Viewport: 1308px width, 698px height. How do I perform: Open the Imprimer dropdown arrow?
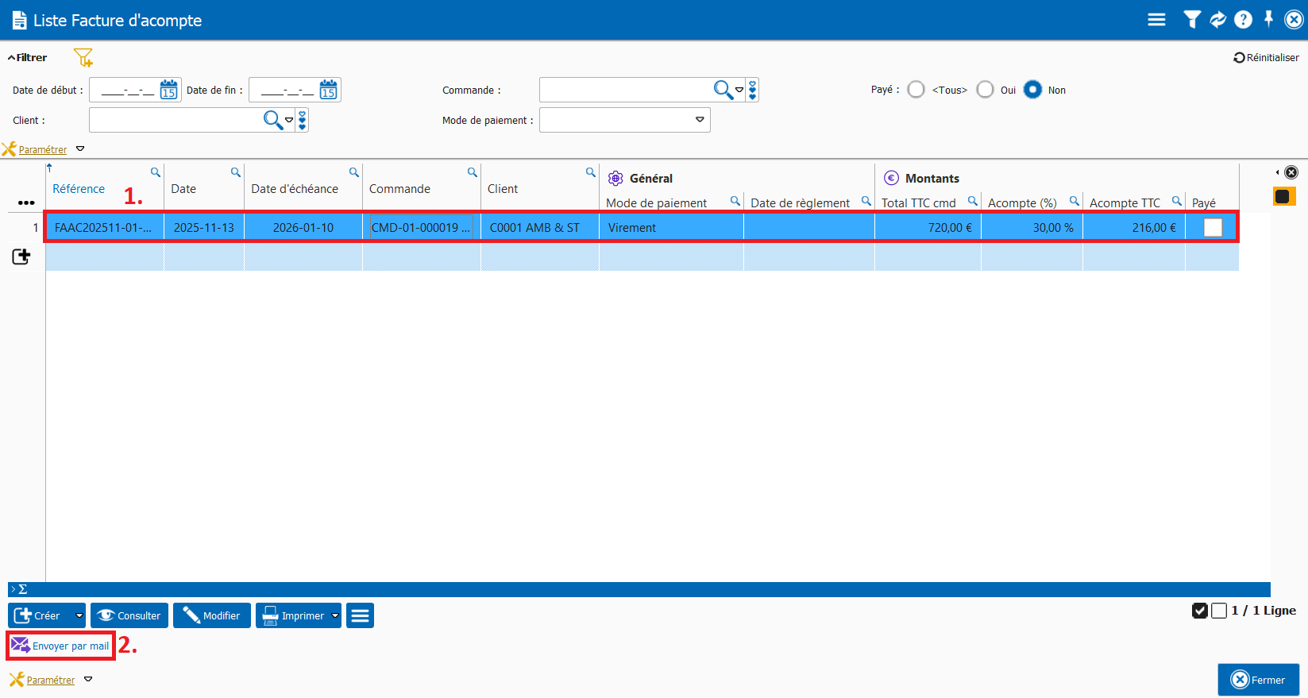(335, 615)
